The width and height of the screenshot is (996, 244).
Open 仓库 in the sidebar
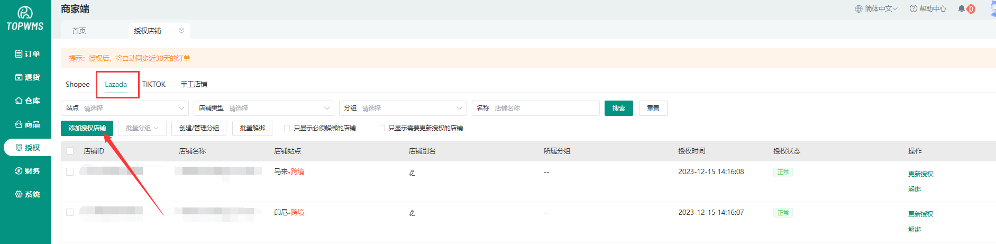coord(27,101)
